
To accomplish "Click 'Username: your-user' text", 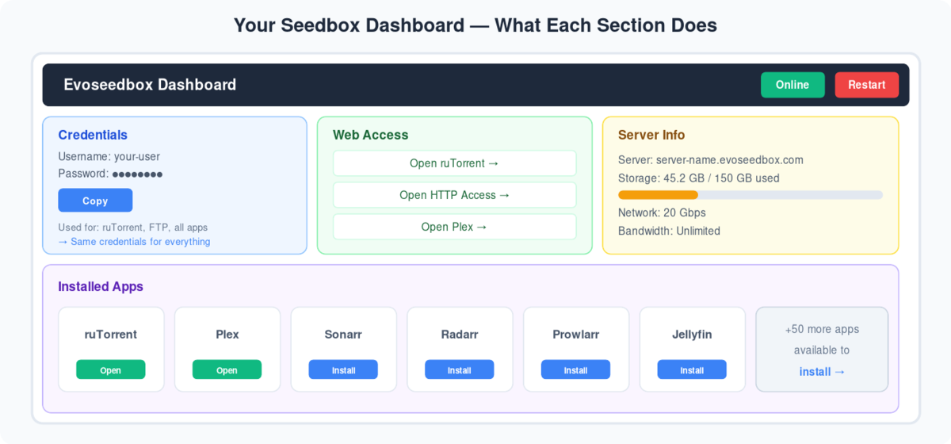I will point(109,157).
